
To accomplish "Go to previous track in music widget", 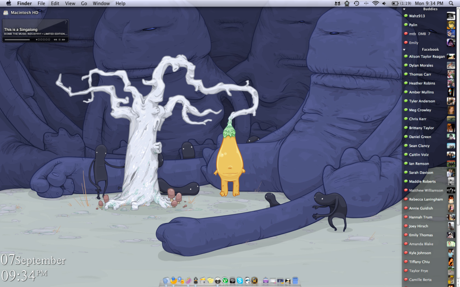I will 55,39.
